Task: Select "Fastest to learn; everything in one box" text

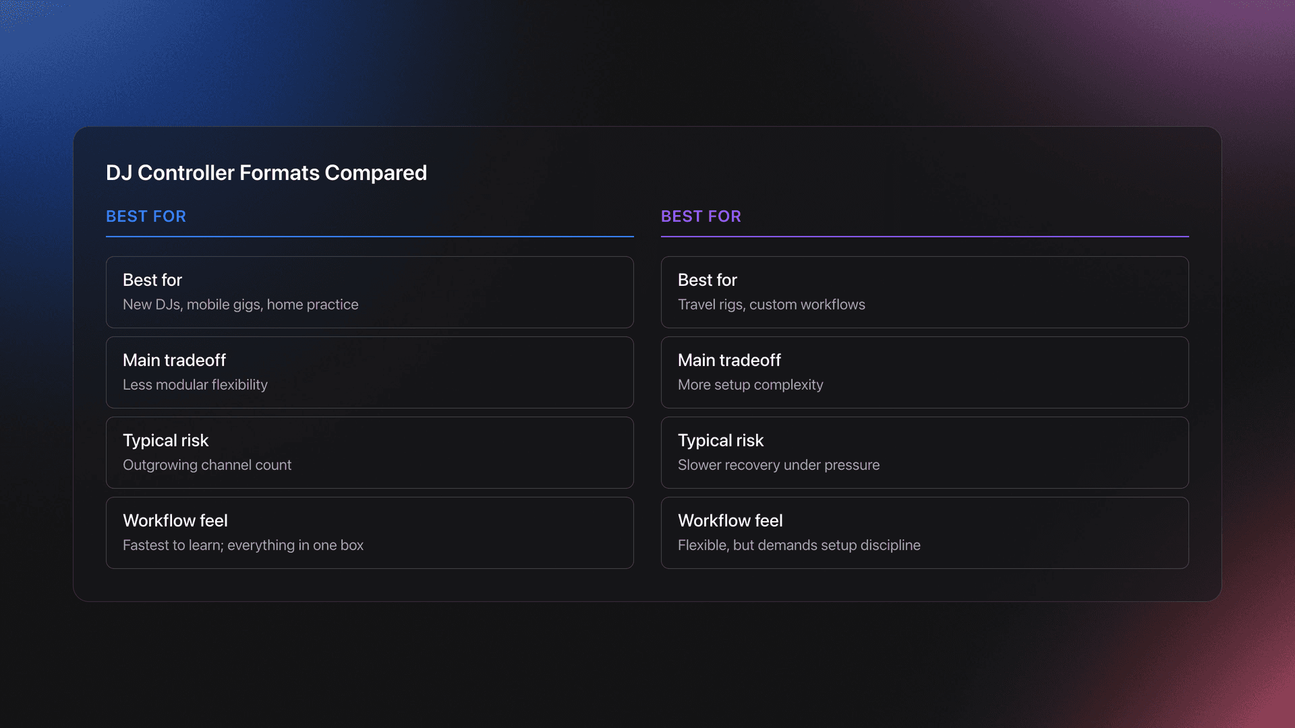Action: [243, 545]
